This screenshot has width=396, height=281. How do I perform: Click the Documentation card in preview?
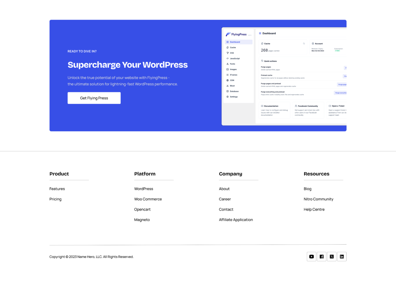[275, 110]
